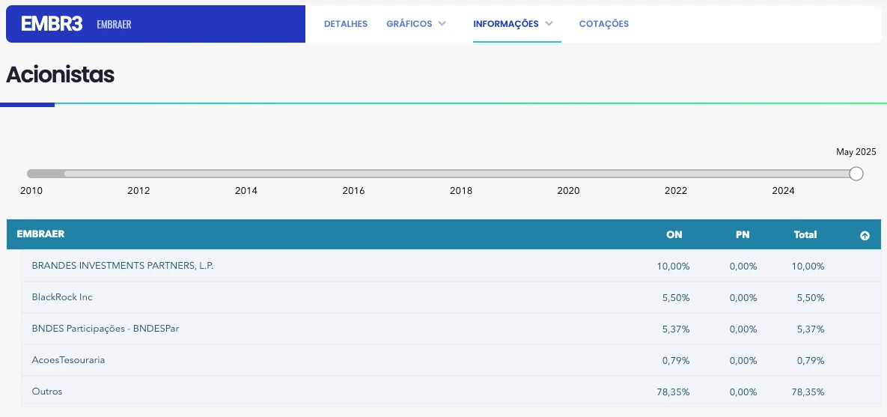The height and width of the screenshot is (417, 887).
Task: Select the AcoesTesouraria row
Action: pyautogui.click(x=451, y=360)
